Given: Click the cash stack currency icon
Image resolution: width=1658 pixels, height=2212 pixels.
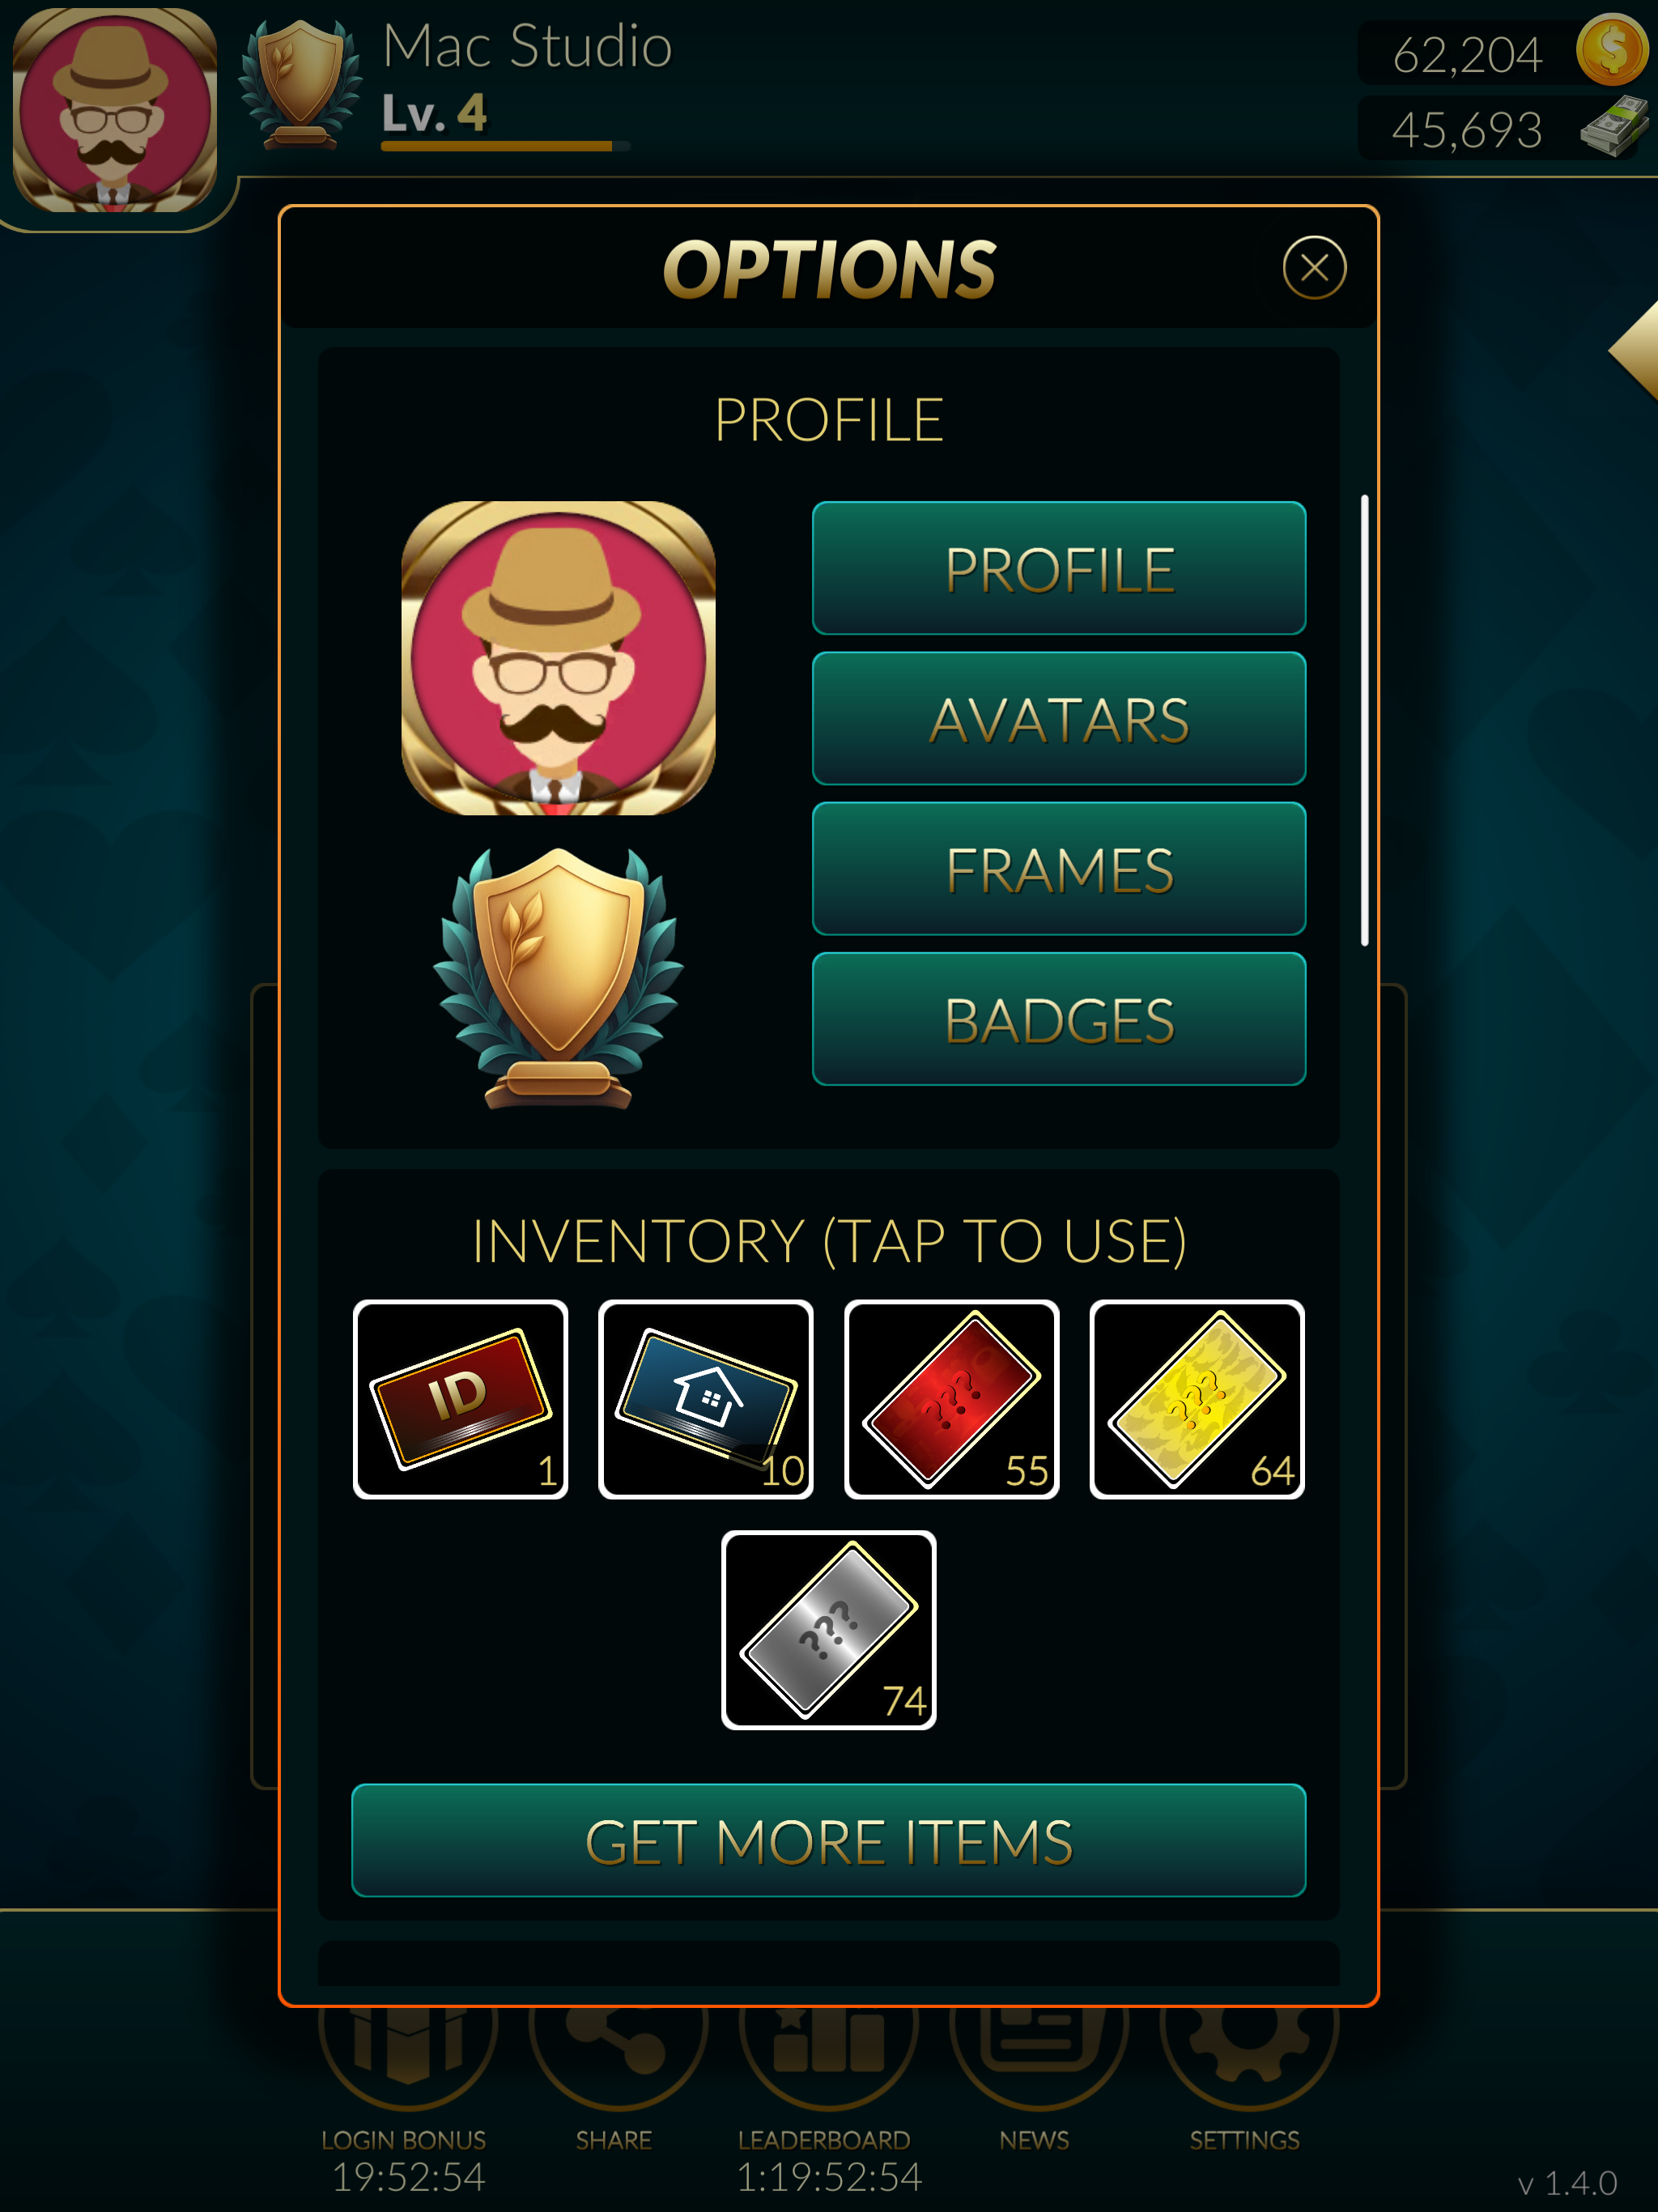Looking at the screenshot, I should pyautogui.click(x=1612, y=127).
